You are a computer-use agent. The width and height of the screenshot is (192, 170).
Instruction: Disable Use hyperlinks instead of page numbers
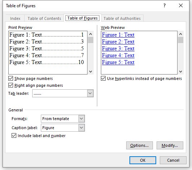(103, 78)
